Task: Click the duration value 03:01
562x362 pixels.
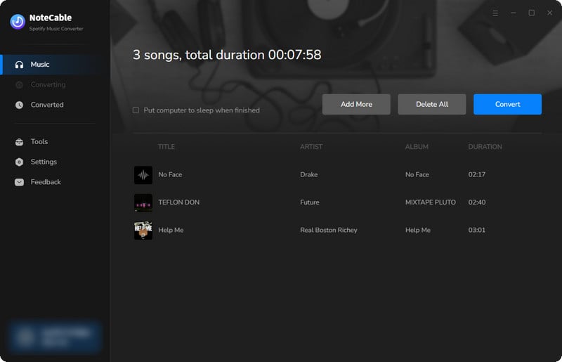Action: click(x=477, y=231)
